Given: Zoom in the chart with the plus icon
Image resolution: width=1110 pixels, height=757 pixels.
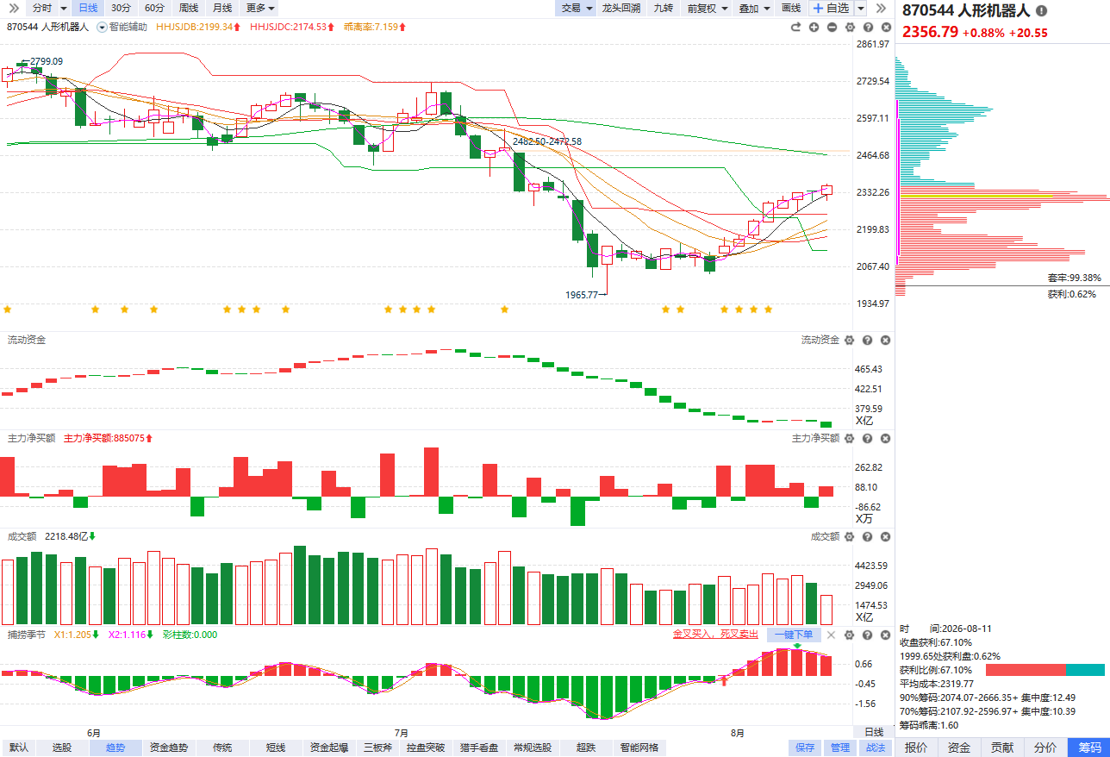Looking at the screenshot, I should [814, 27].
